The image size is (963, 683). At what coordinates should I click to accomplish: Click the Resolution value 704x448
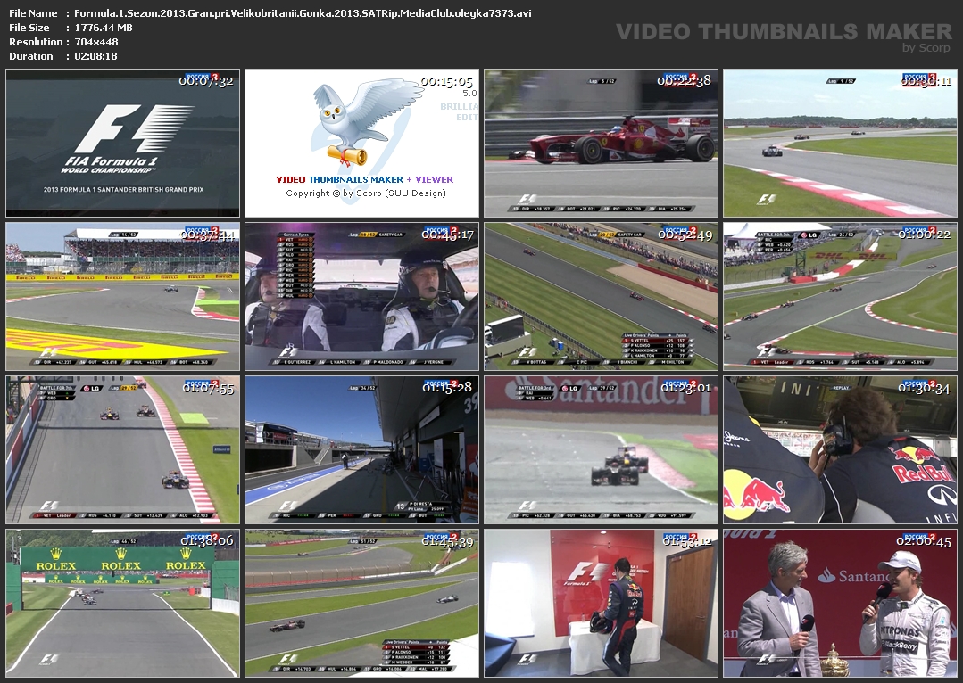pos(96,42)
